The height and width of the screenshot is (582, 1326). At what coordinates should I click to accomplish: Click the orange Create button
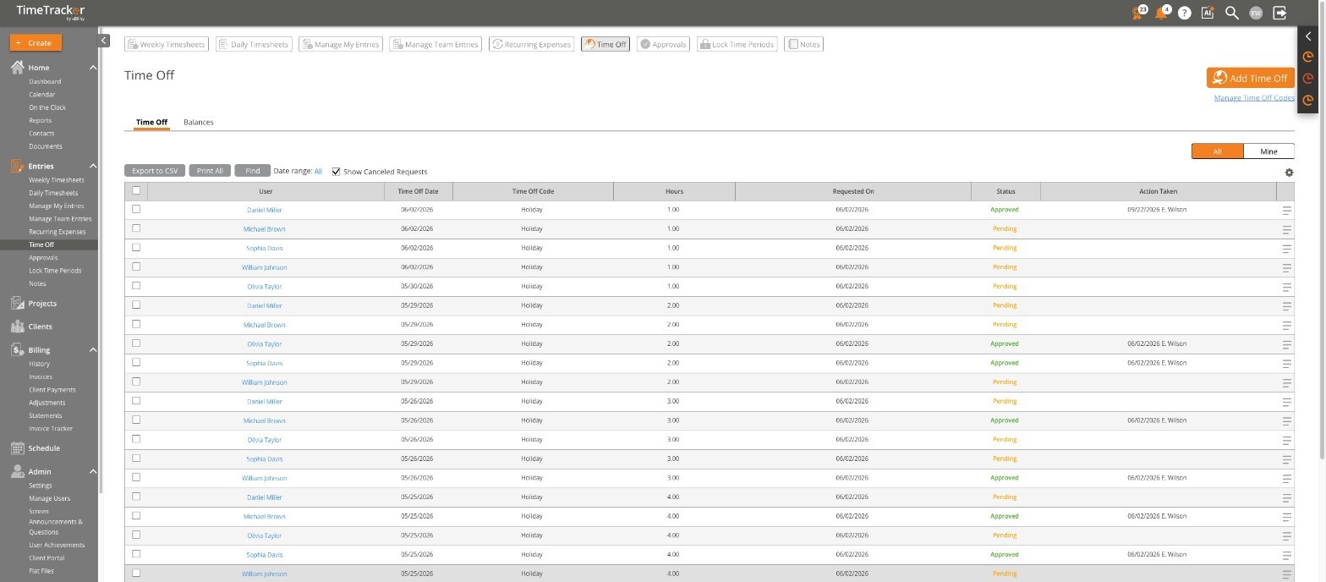34,42
